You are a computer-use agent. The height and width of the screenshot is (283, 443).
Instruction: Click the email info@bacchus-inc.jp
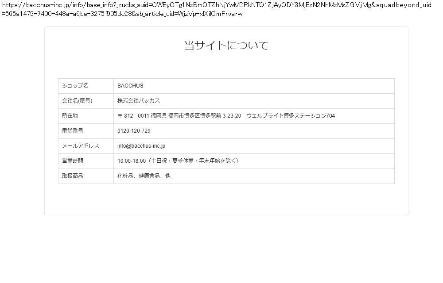point(141,146)
